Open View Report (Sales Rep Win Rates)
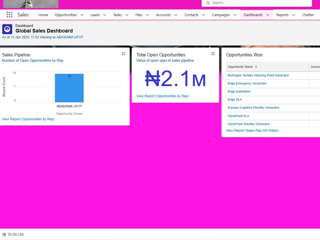This screenshot has width=320, height=240. (252, 131)
